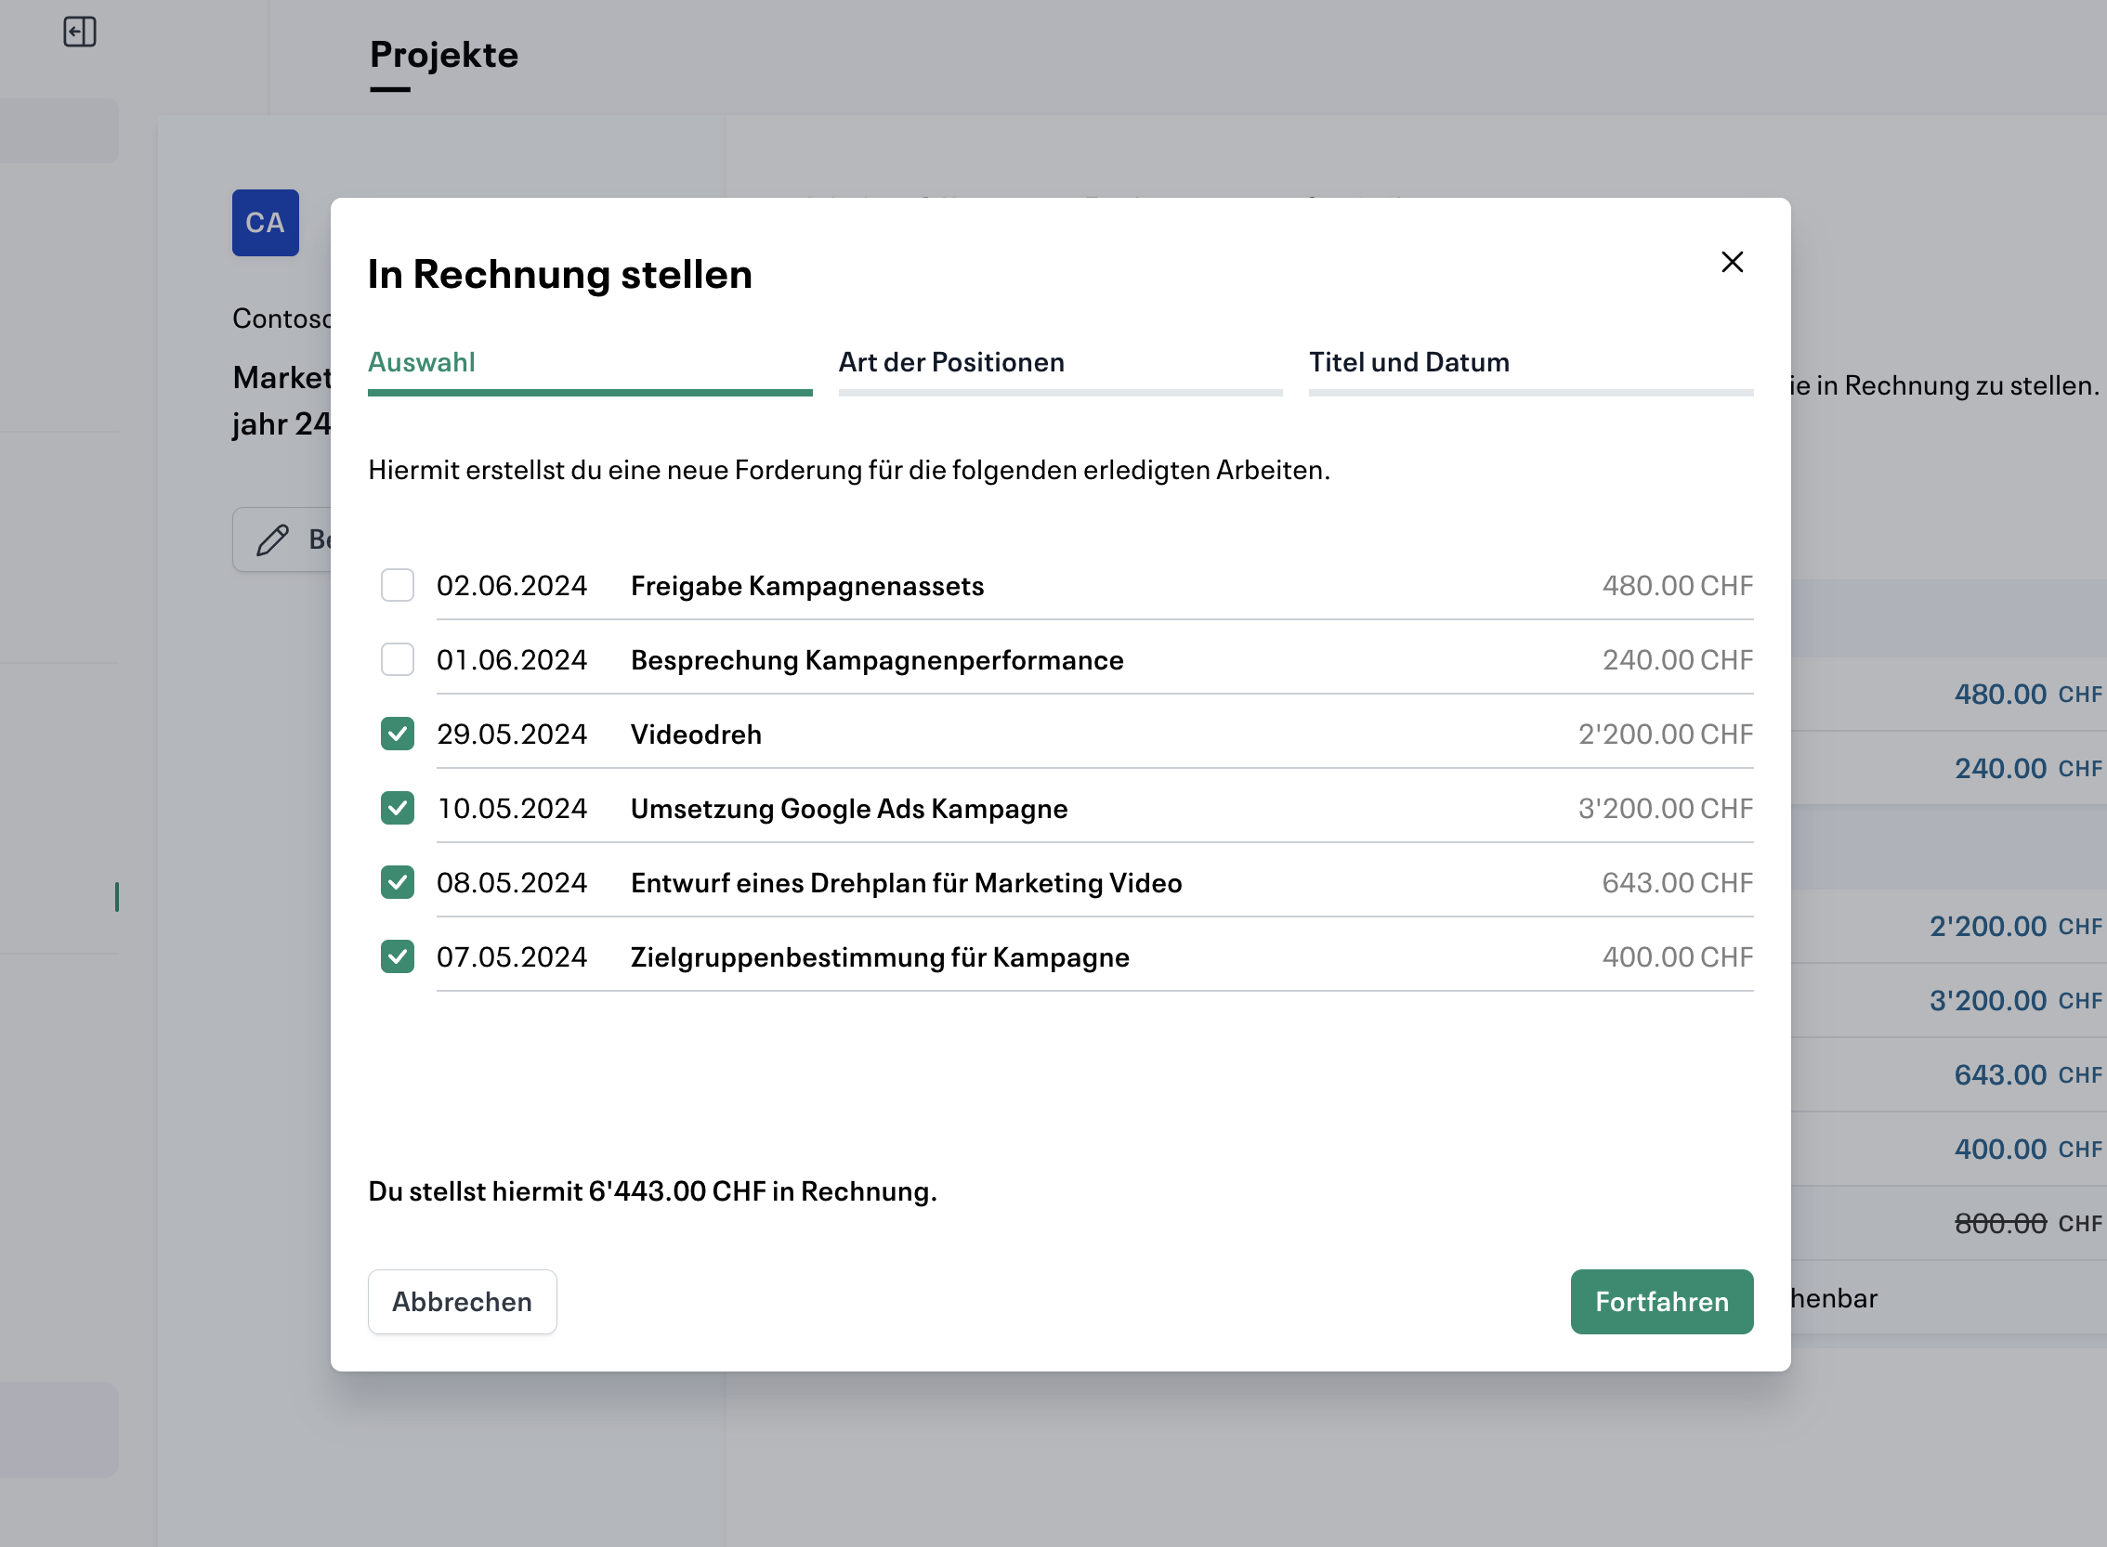Collapse the left sidebar panel
The height and width of the screenshot is (1547, 2107).
81,31
